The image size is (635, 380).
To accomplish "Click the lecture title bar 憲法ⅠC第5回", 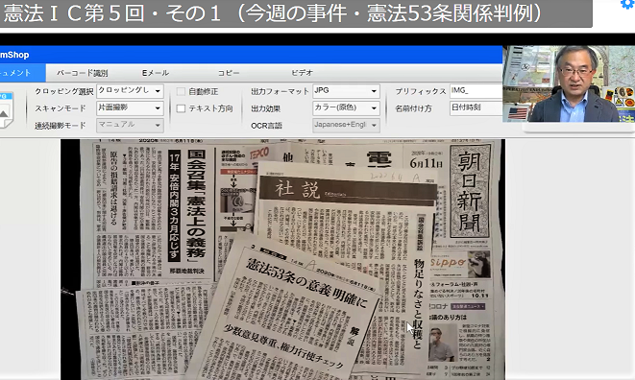I will click(296, 13).
